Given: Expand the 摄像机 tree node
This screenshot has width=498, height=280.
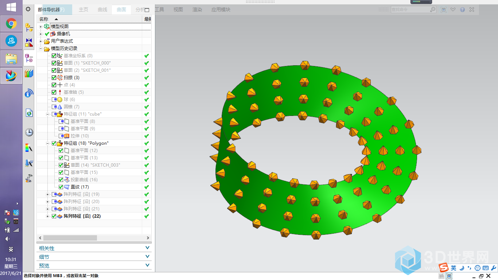Looking at the screenshot, I should (41, 34).
